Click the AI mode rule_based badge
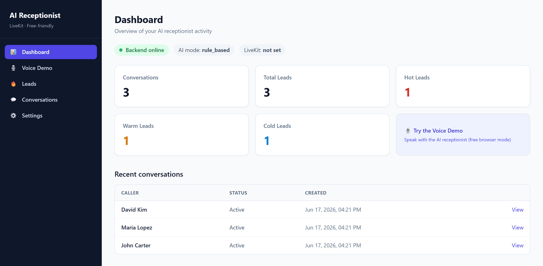The height and width of the screenshot is (266, 543). [204, 50]
